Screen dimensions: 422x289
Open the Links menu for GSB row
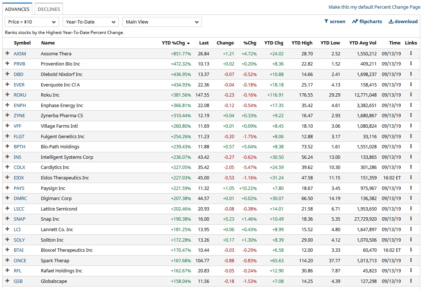411,281
